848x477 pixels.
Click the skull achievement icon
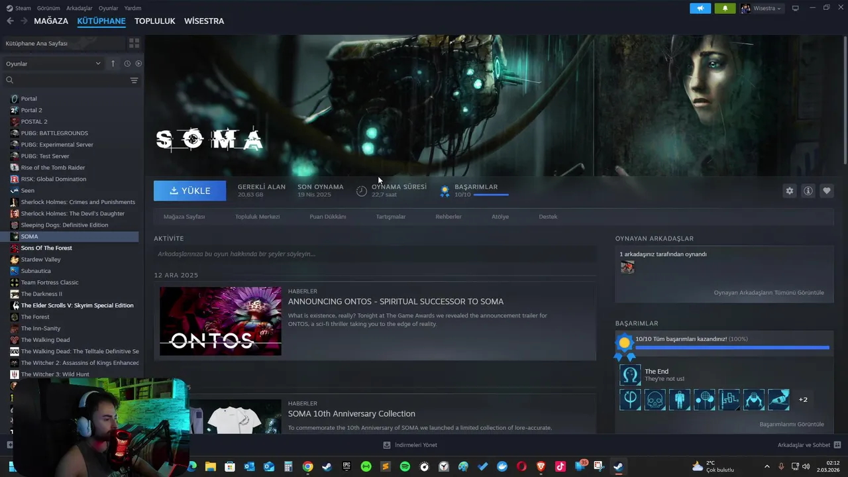655,399
